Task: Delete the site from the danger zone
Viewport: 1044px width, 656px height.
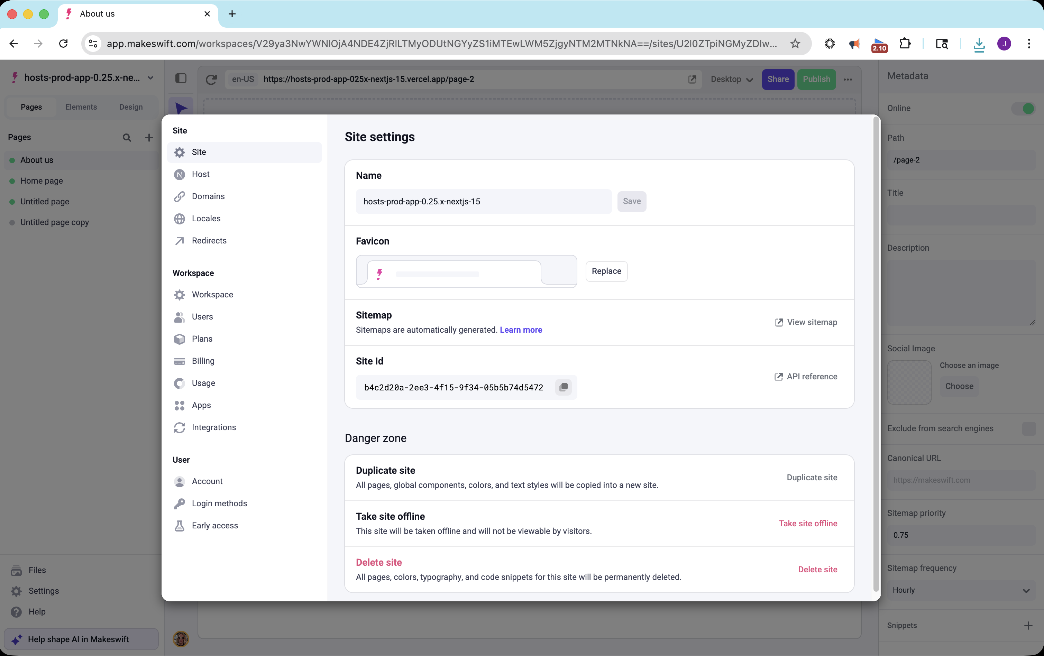Action: 818,569
